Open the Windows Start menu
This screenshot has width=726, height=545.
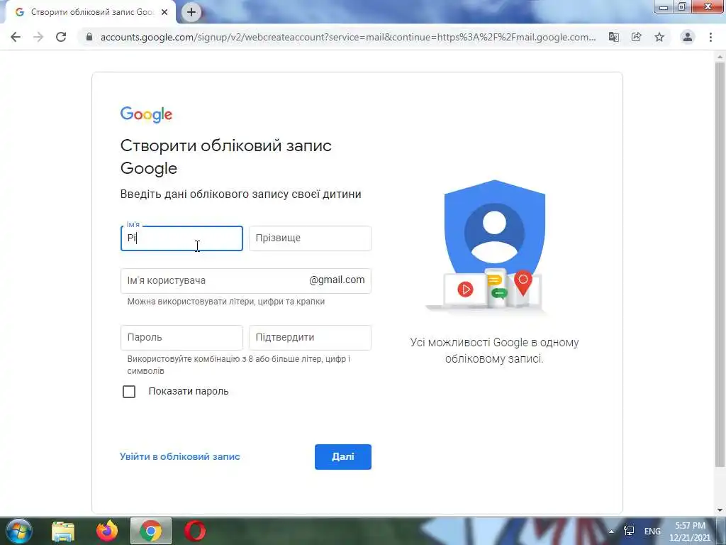[18, 531]
